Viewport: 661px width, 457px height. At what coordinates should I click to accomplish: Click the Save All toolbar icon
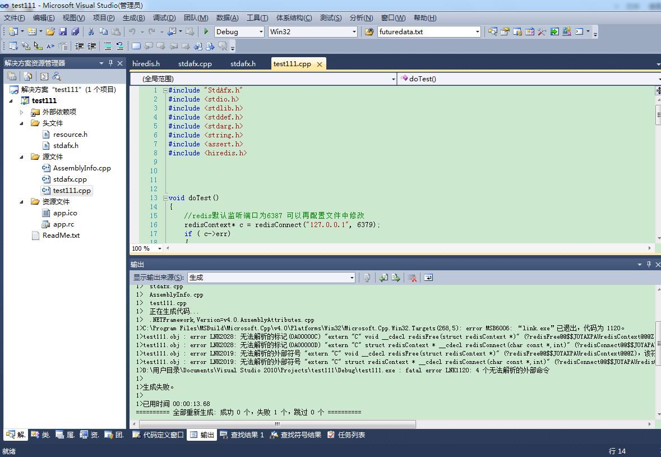(x=75, y=32)
